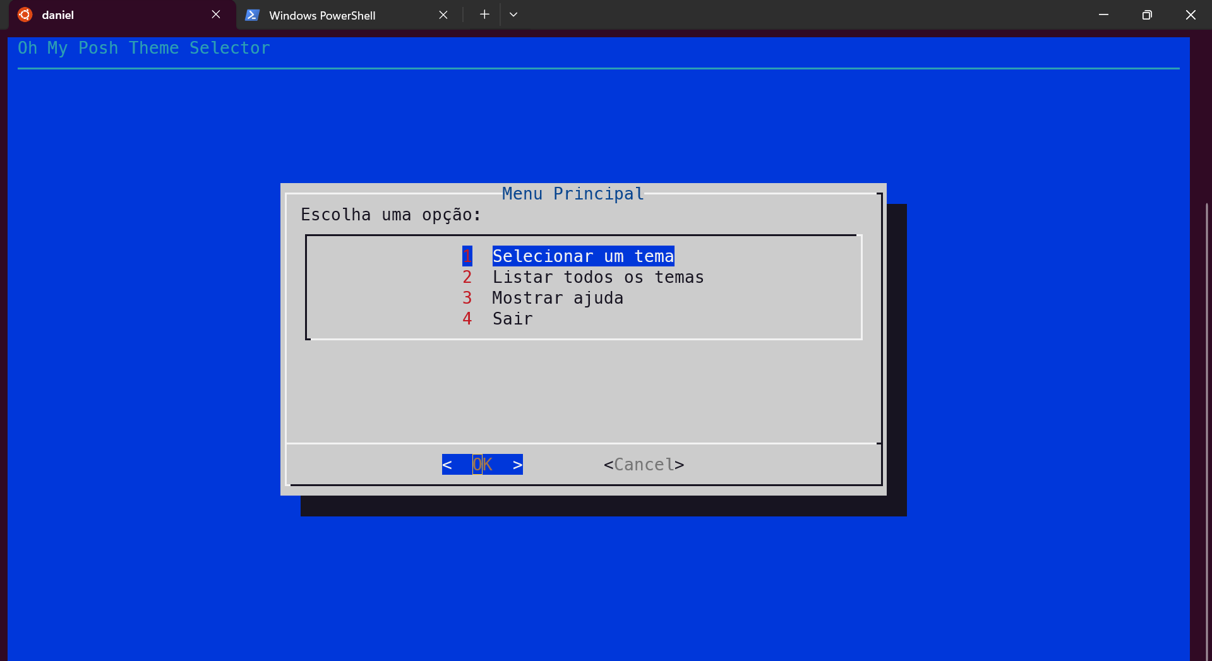Open a new terminal tab with plus button

pos(484,15)
